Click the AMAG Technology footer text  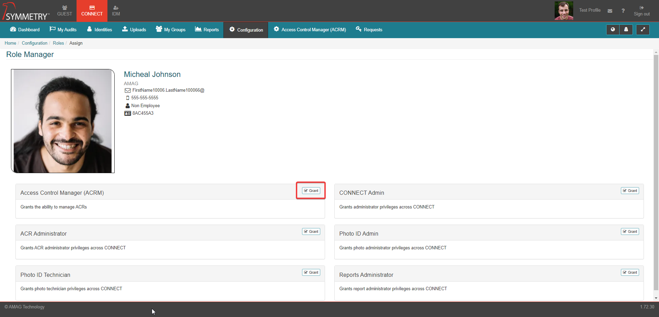click(x=24, y=307)
